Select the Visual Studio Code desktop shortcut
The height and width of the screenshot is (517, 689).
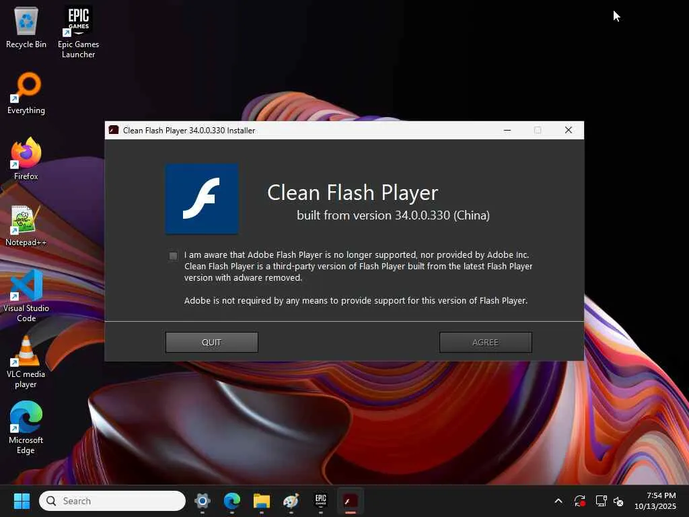click(26, 296)
